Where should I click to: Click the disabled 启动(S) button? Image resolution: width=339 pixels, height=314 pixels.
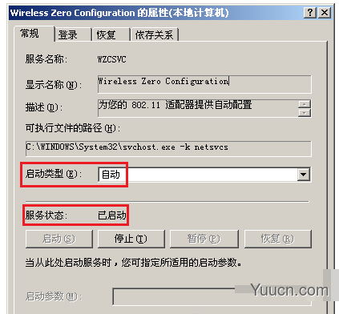59,239
